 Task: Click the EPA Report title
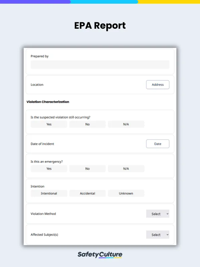(x=100, y=26)
